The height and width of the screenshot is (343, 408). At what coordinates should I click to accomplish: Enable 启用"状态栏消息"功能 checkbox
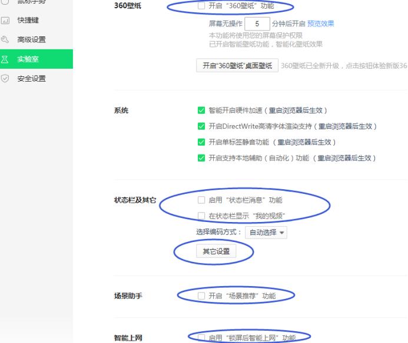pos(201,200)
